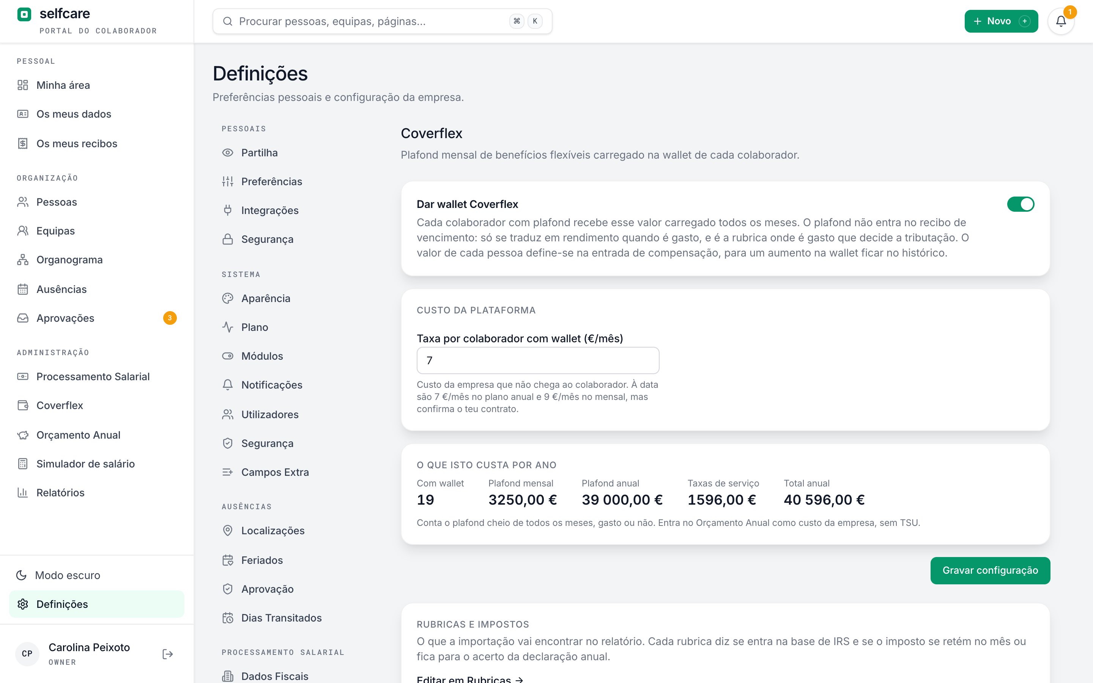The height and width of the screenshot is (683, 1093).
Task: Click the Os meus dados ID card icon
Action: [23, 114]
